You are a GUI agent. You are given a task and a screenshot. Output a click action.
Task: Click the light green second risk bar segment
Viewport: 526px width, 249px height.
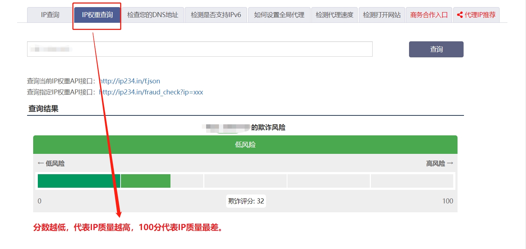[145, 181]
